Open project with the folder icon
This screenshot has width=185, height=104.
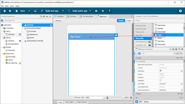(10, 11)
